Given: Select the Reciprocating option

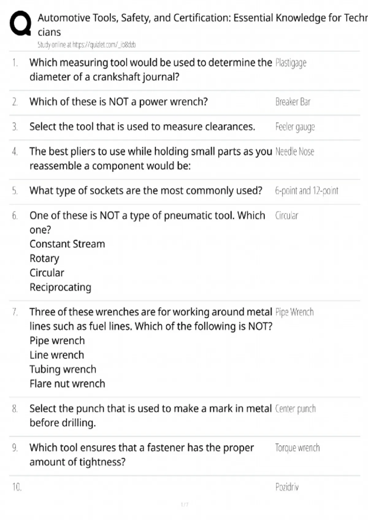Looking at the screenshot, I should coord(60,287).
